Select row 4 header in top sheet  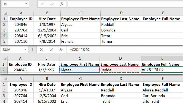coord(4,36)
